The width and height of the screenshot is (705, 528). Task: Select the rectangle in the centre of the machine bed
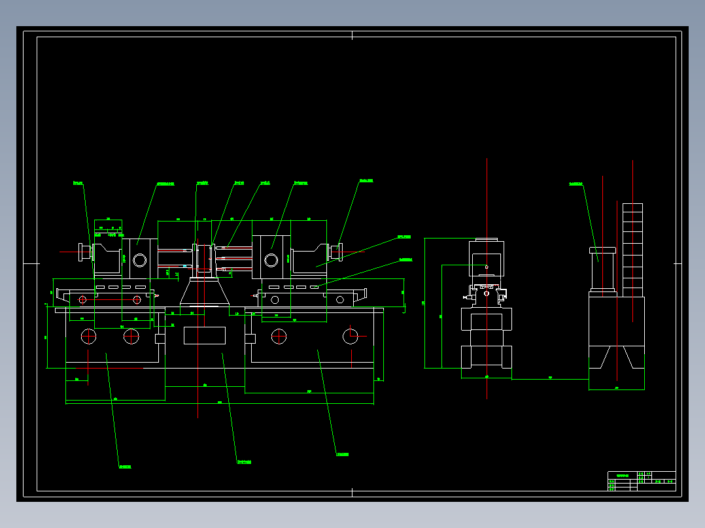click(205, 336)
